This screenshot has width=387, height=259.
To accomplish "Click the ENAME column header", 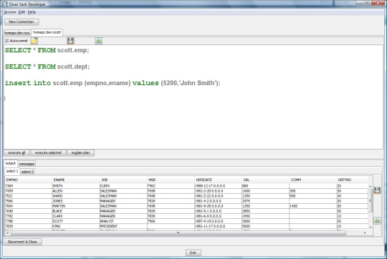I will (x=75, y=180).
